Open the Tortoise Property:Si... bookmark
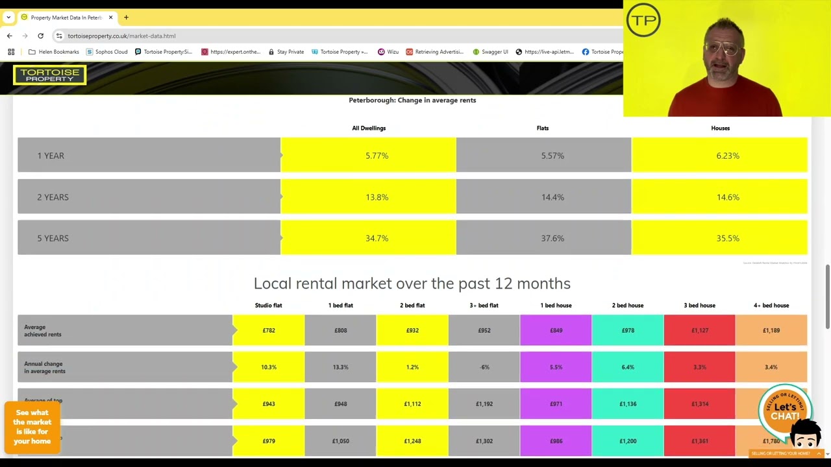 [x=164, y=52]
